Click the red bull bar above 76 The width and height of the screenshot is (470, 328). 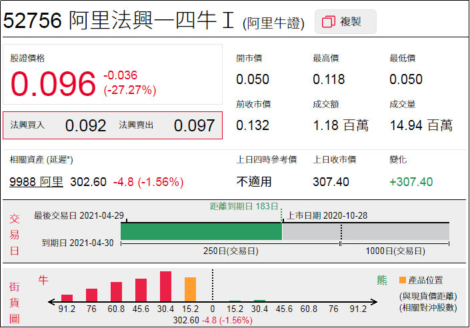click(x=91, y=295)
